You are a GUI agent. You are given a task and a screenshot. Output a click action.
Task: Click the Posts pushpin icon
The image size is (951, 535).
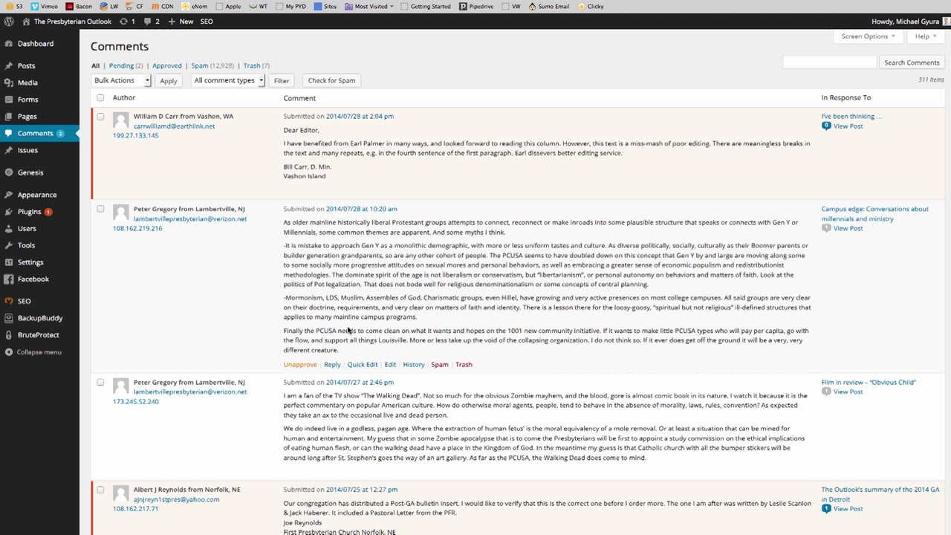(x=9, y=66)
